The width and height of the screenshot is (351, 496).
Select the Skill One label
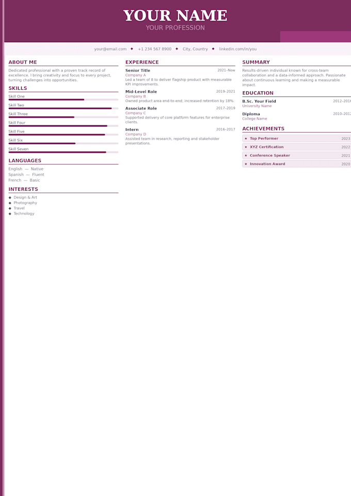point(17,96)
